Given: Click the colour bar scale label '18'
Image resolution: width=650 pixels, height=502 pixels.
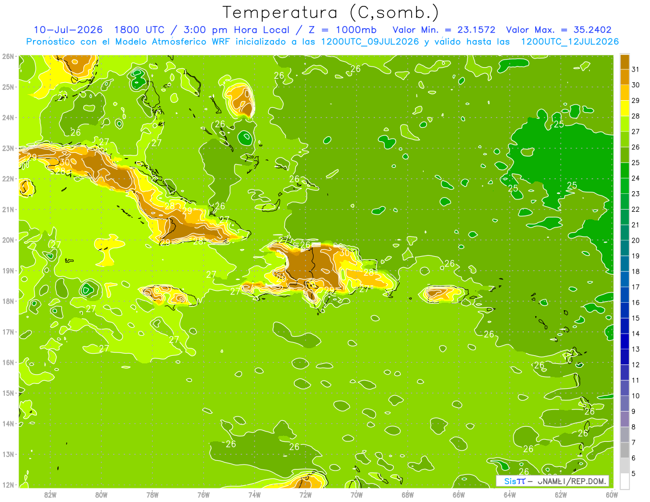Looking at the screenshot, I should point(636,271).
